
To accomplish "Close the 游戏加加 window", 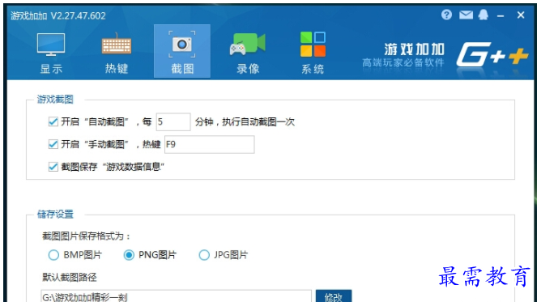I will coord(521,15).
